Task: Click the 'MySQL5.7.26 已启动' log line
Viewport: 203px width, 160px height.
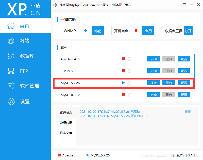Action: 110,112
